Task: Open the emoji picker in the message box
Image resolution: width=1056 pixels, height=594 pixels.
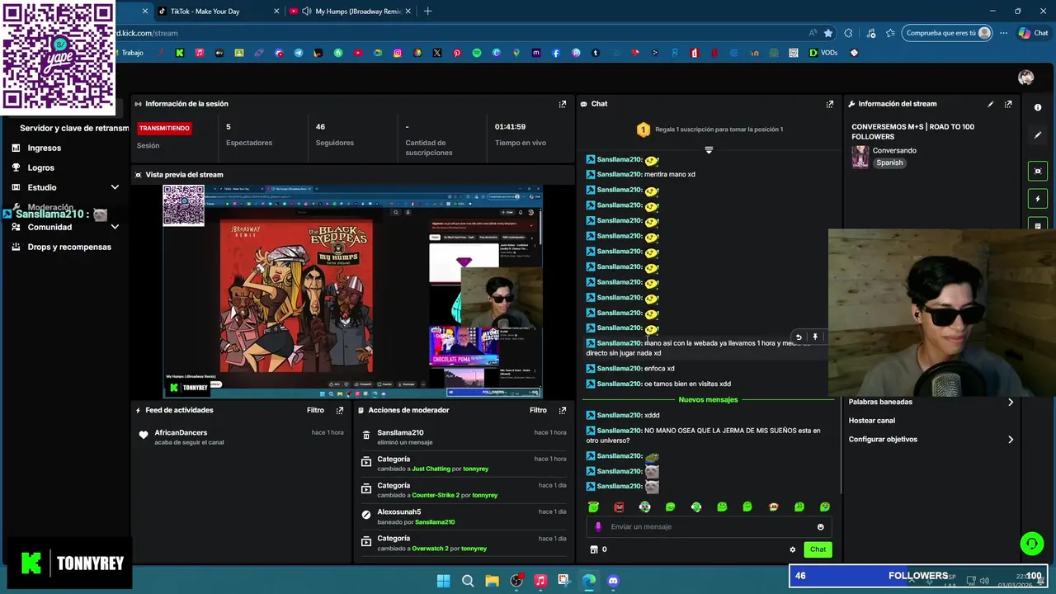Action: pyautogui.click(x=820, y=526)
